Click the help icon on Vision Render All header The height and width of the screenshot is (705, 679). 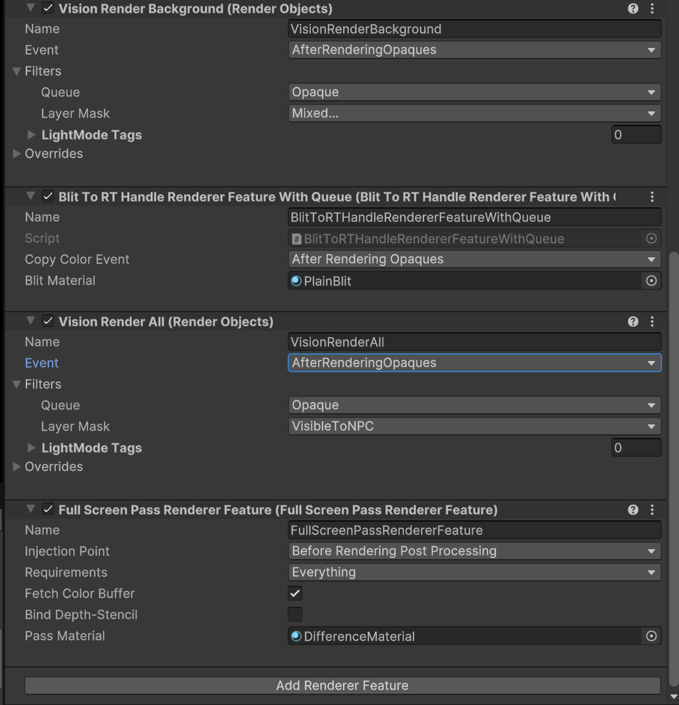633,321
